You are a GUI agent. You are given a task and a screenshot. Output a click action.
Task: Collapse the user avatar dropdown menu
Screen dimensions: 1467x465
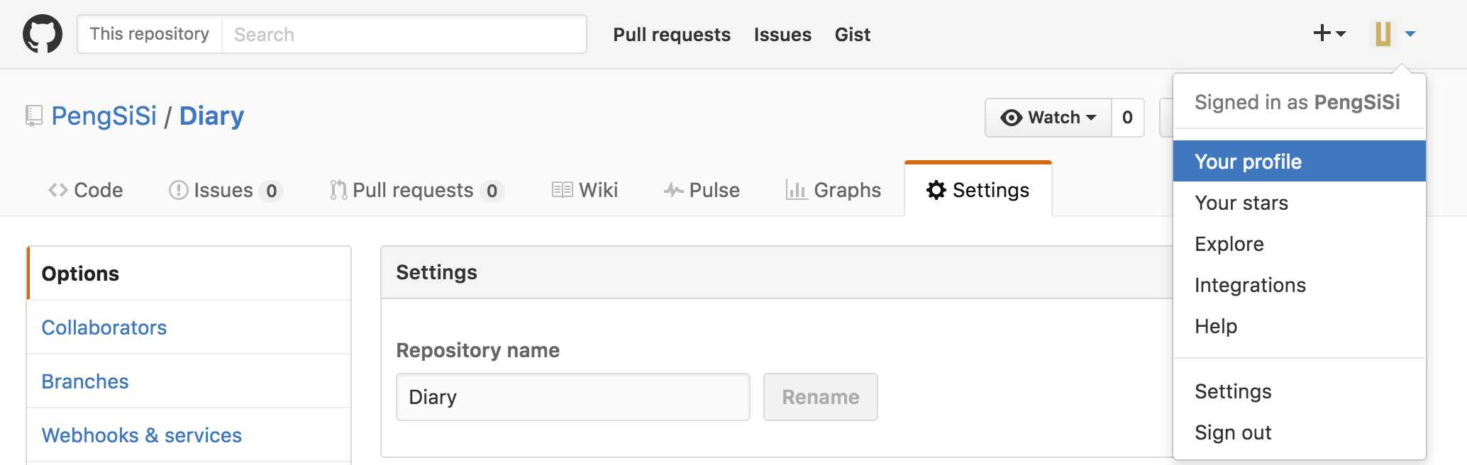coord(1395,33)
